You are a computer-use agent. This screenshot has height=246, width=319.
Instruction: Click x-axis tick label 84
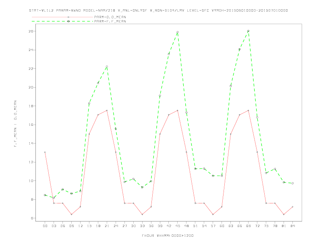(x=293, y=226)
